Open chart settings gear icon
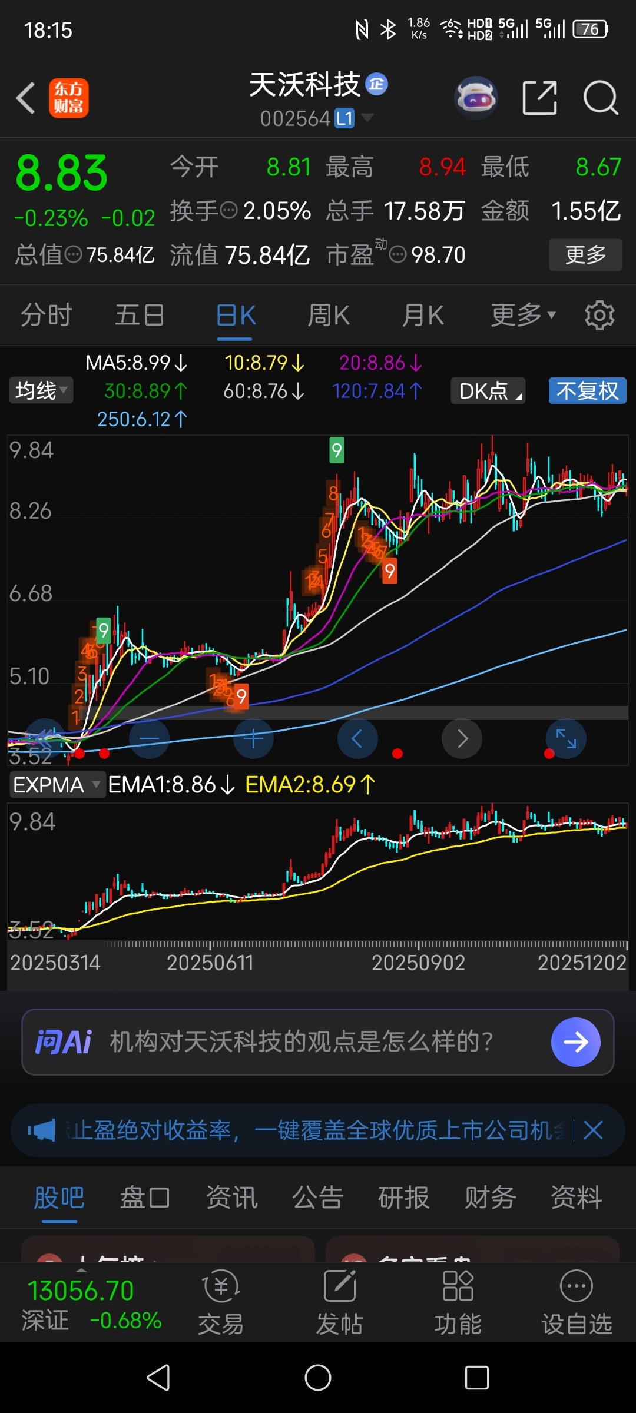Screen dimensions: 636x1413 coord(599,315)
